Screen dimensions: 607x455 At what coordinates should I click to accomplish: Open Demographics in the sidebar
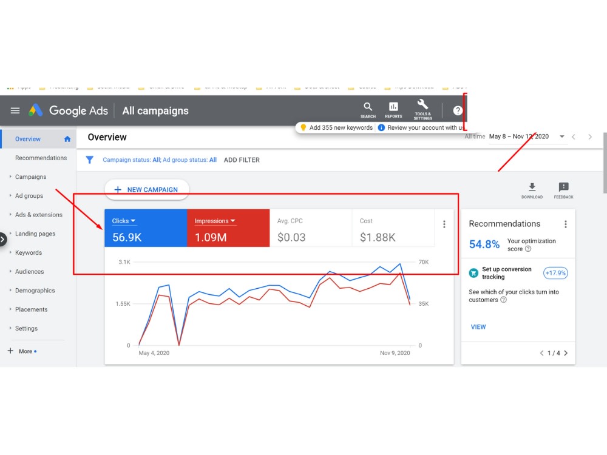point(35,291)
